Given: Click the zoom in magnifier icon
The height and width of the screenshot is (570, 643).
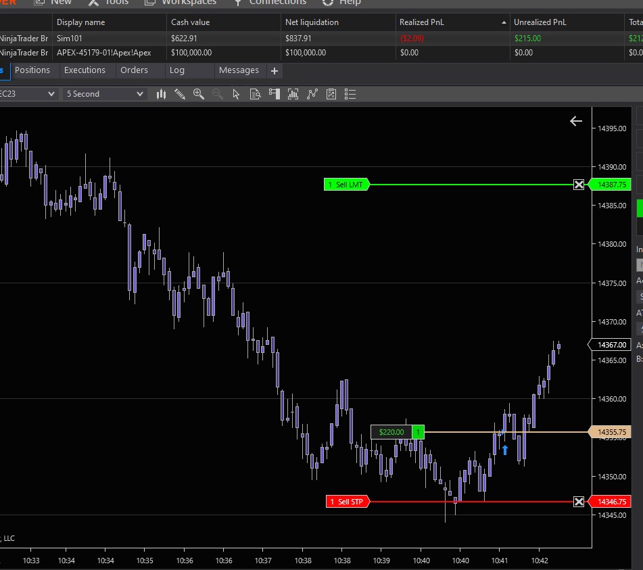Looking at the screenshot, I should pos(199,94).
